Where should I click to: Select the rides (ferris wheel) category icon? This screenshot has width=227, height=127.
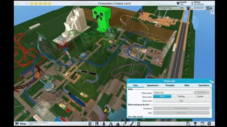(90, 124)
